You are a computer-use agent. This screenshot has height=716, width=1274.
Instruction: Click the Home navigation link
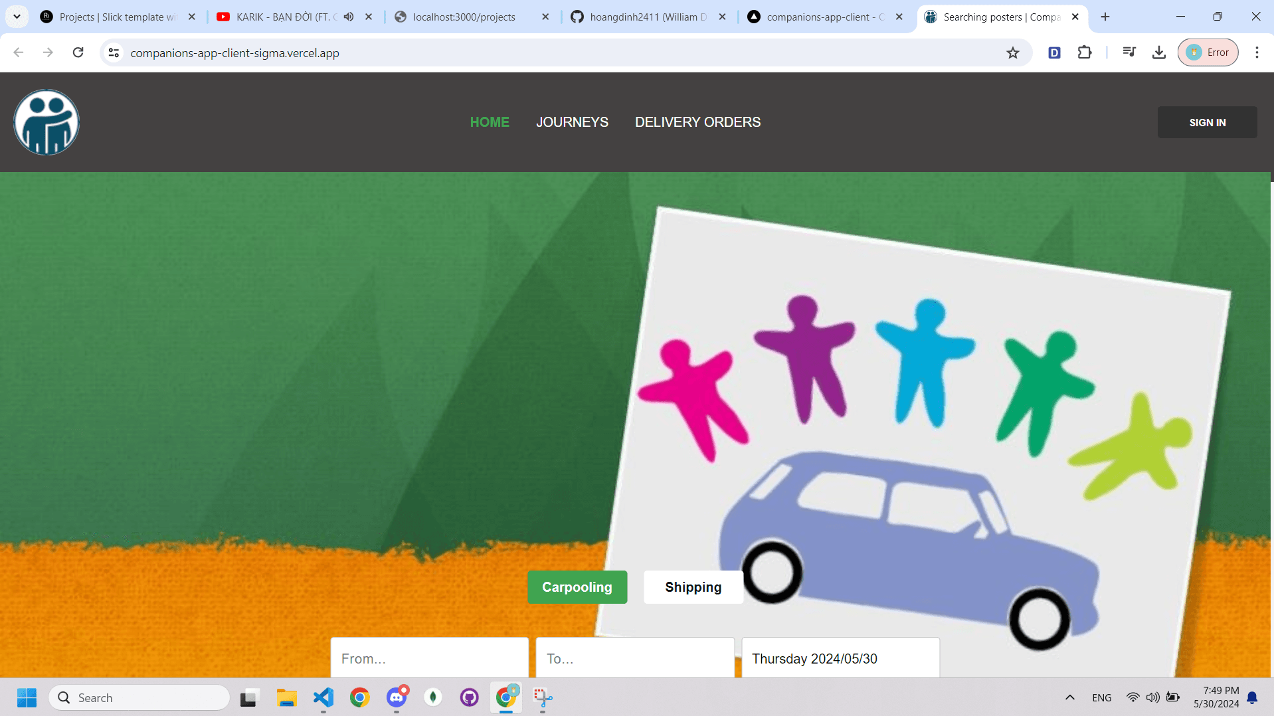point(490,122)
